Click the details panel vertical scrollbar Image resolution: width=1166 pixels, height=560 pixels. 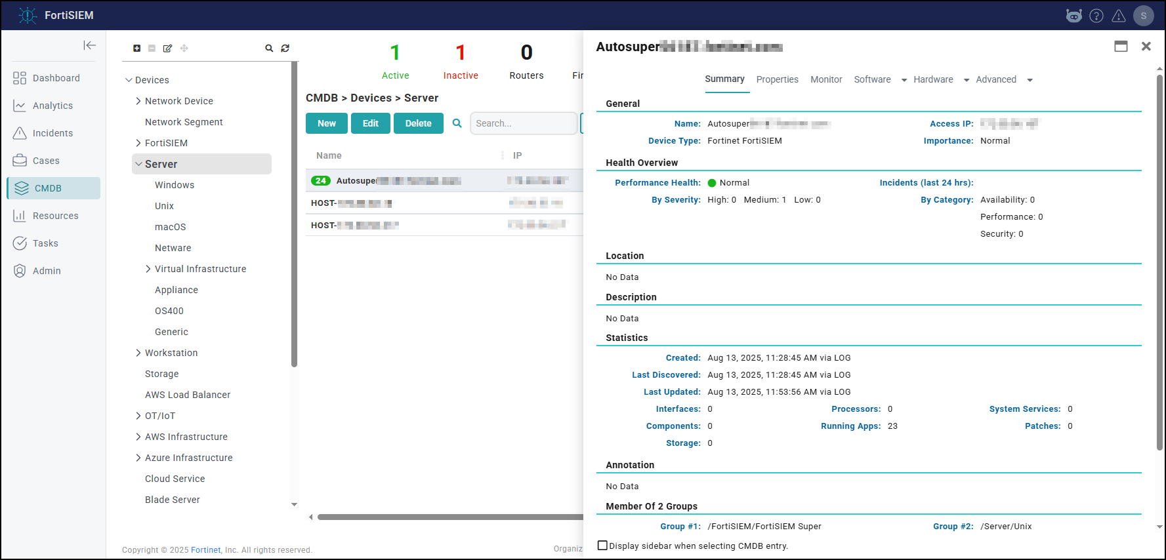coord(1159,262)
